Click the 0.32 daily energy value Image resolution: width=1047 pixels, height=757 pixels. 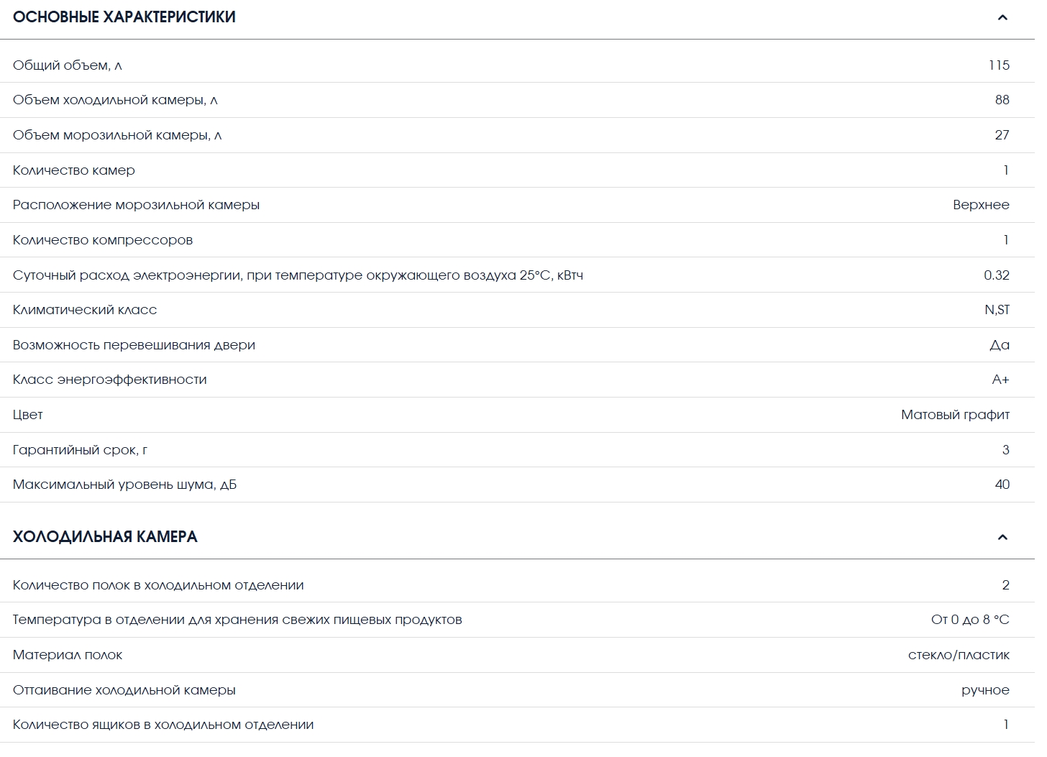(x=997, y=275)
